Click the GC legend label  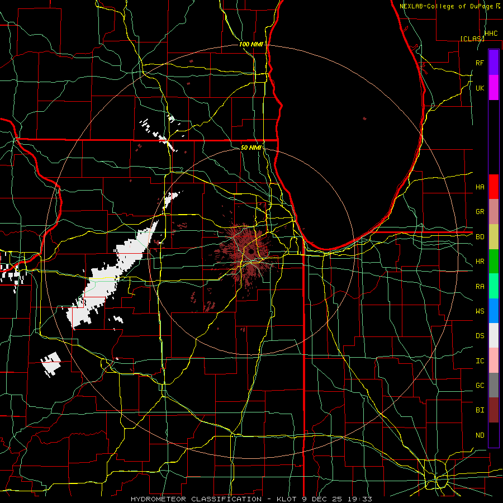click(480, 386)
